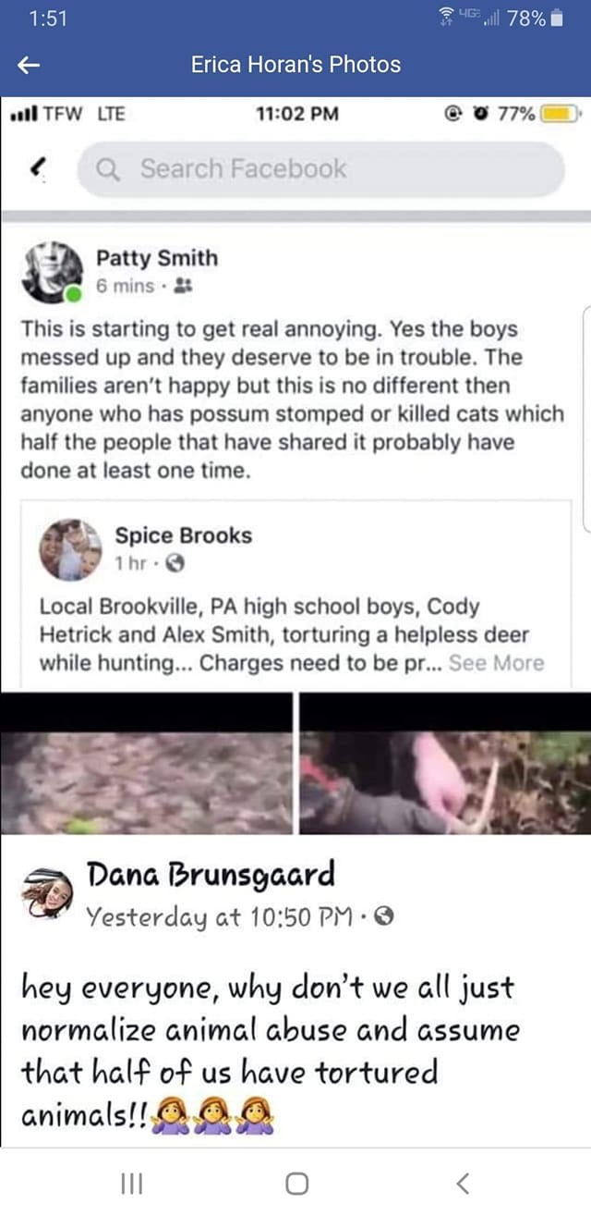Open the left blurry ground photo thumbnail
Screen dimensions: 591x1216
146,763
